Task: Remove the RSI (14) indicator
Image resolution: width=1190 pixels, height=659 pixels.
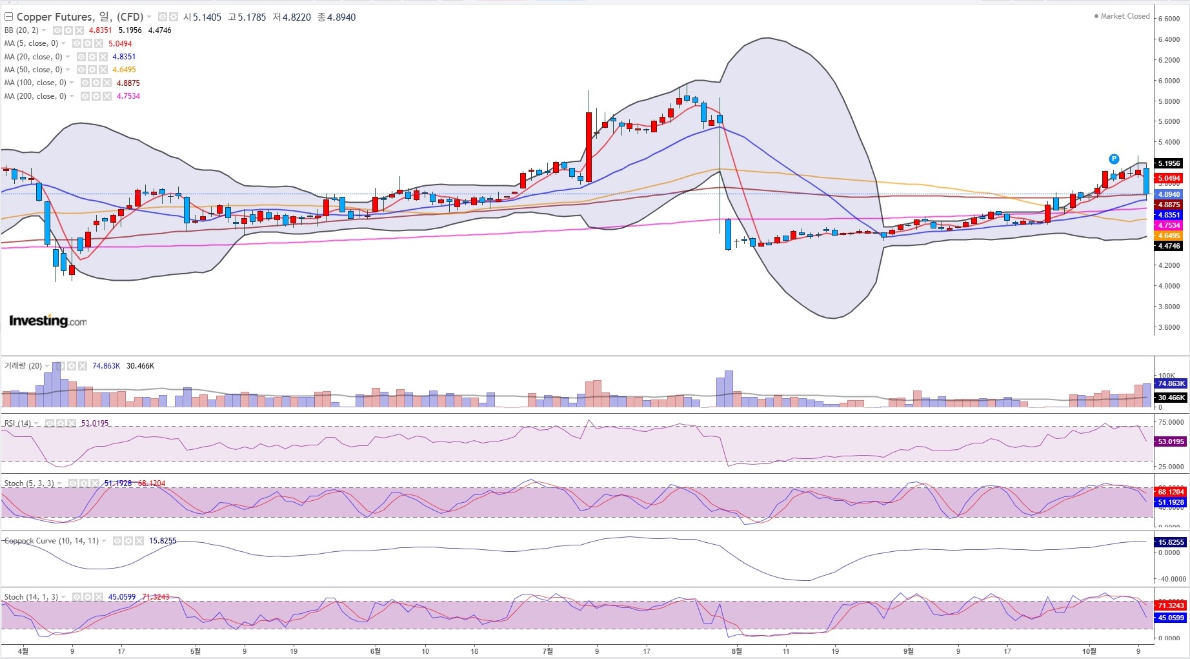Action: (71, 423)
